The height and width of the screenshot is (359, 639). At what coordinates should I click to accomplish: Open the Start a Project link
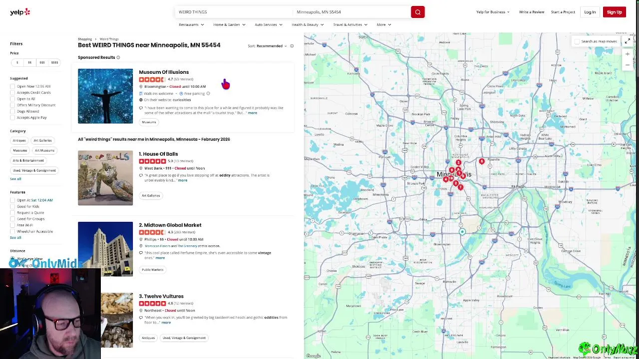pos(563,12)
